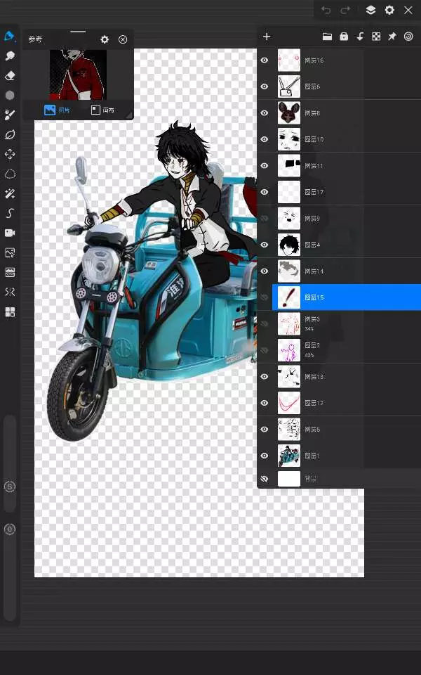Switch reference to 图片 tab
421x675 pixels.
point(57,110)
